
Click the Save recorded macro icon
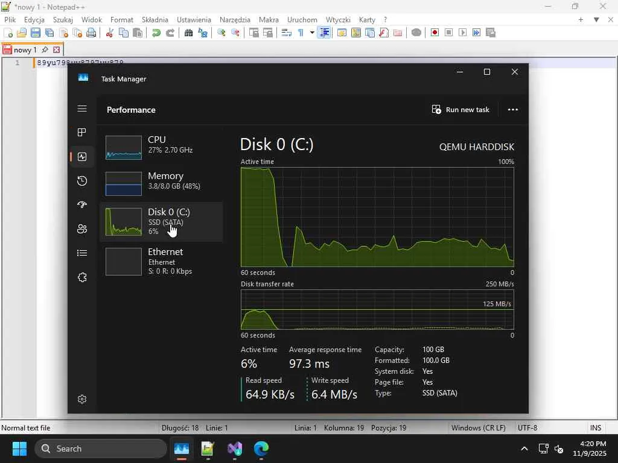pyautogui.click(x=490, y=33)
